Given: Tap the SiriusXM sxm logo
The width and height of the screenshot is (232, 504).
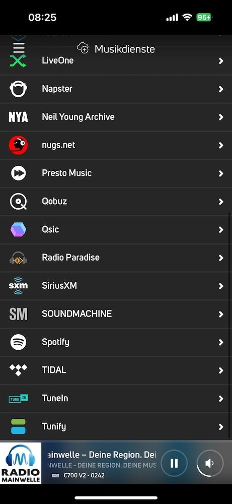Looking at the screenshot, I should (18, 286).
